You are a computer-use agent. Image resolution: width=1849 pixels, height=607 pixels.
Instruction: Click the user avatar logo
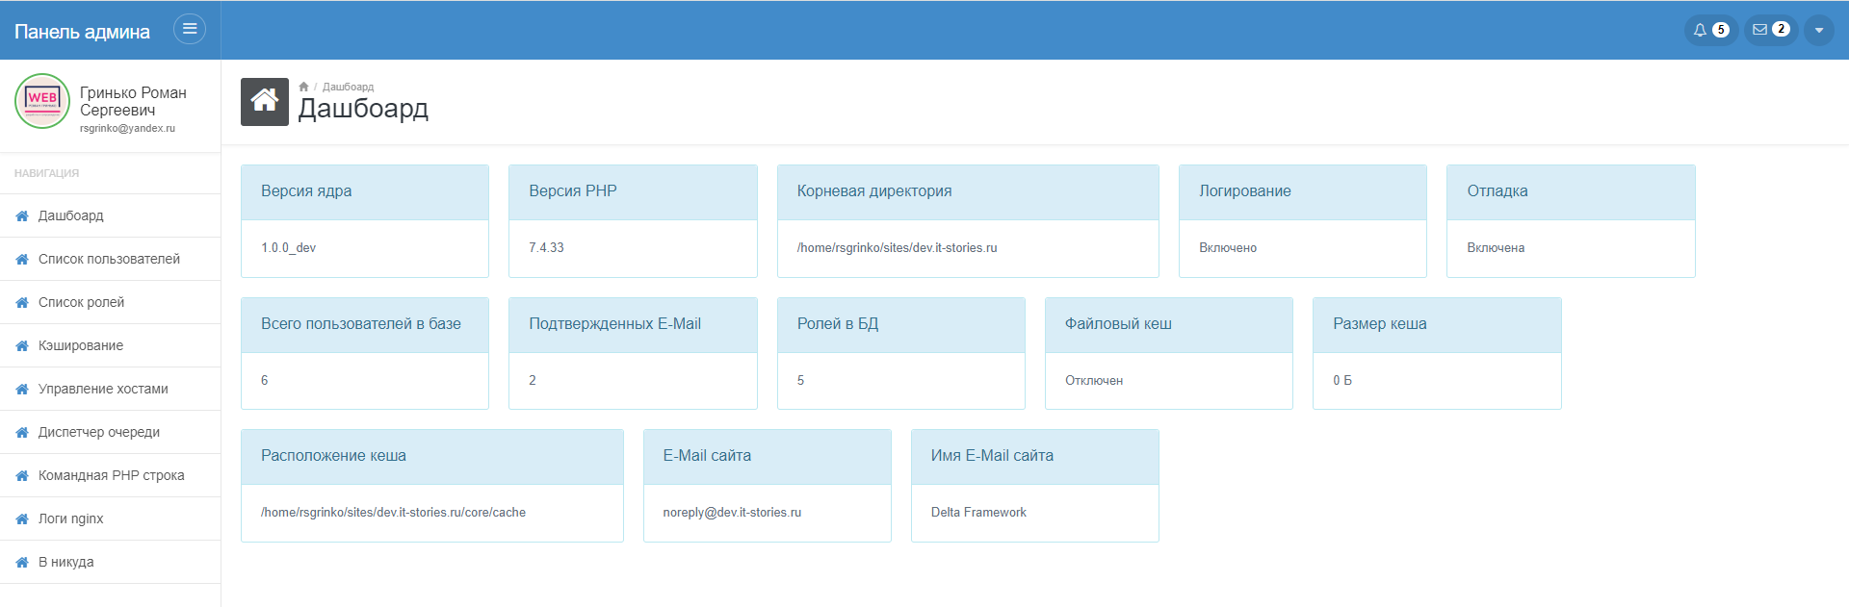tap(42, 101)
